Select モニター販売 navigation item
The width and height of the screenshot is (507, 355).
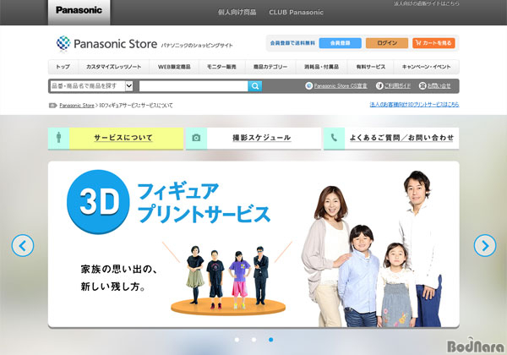221,67
